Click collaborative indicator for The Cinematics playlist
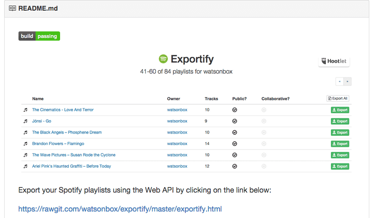The image size is (373, 218). 264,110
